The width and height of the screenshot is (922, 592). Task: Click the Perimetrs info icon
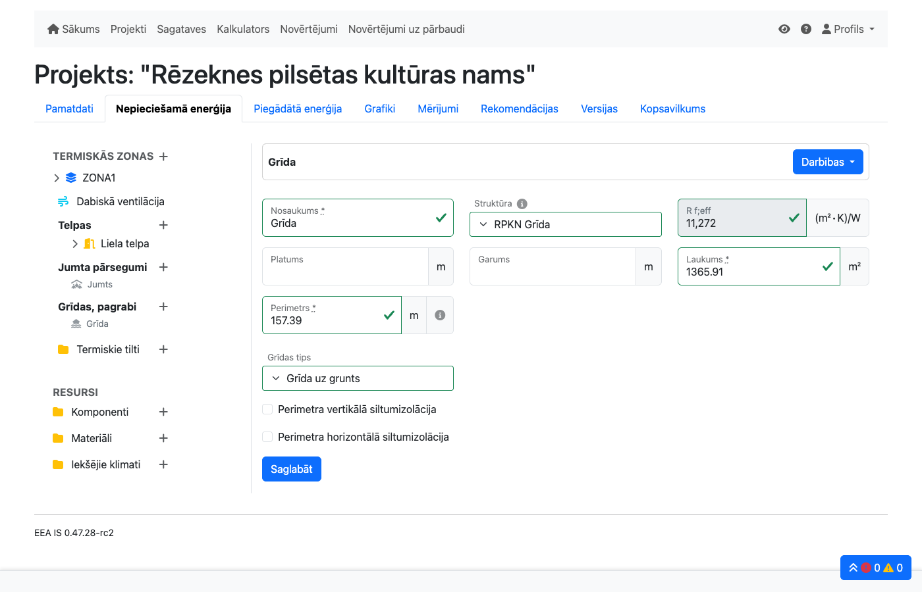coord(439,314)
